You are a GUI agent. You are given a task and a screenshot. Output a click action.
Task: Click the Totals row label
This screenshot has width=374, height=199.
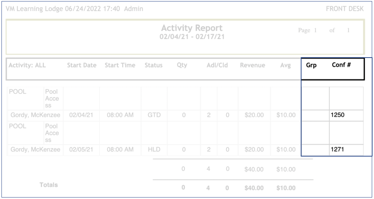(x=49, y=185)
